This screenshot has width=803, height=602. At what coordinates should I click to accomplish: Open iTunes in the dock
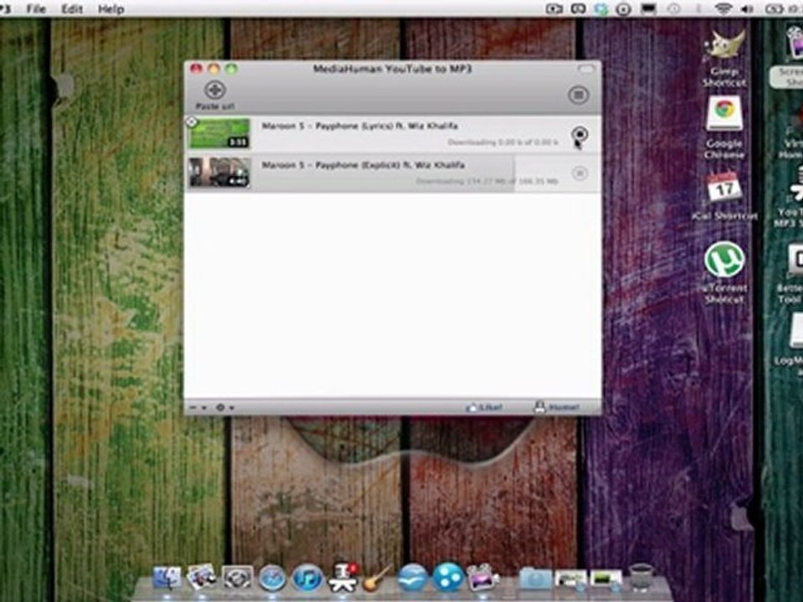coord(307,579)
